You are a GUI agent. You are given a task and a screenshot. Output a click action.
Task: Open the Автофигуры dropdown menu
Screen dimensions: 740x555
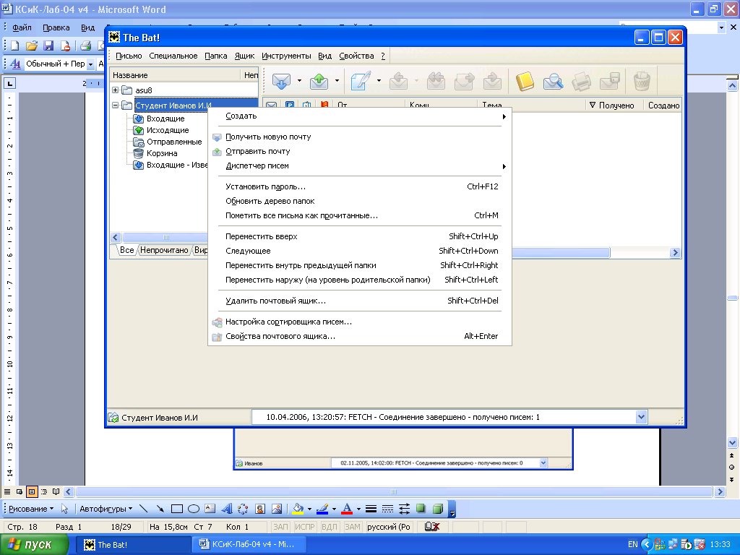[106, 509]
